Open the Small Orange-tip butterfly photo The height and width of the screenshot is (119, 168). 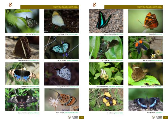tap(62, 21)
